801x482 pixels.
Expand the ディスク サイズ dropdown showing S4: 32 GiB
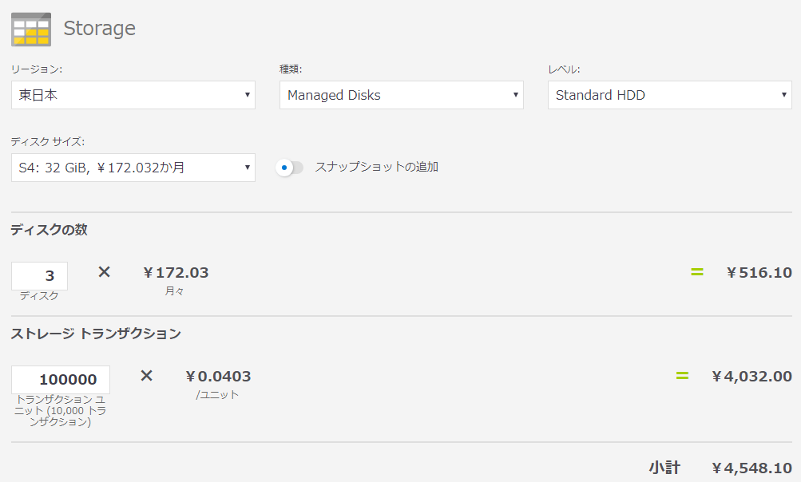click(133, 168)
